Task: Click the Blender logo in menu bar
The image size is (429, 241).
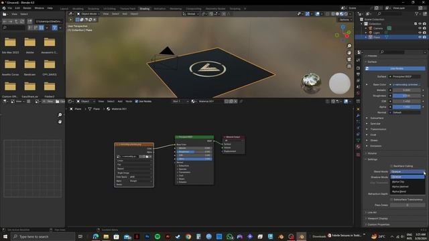Action: [4, 8]
